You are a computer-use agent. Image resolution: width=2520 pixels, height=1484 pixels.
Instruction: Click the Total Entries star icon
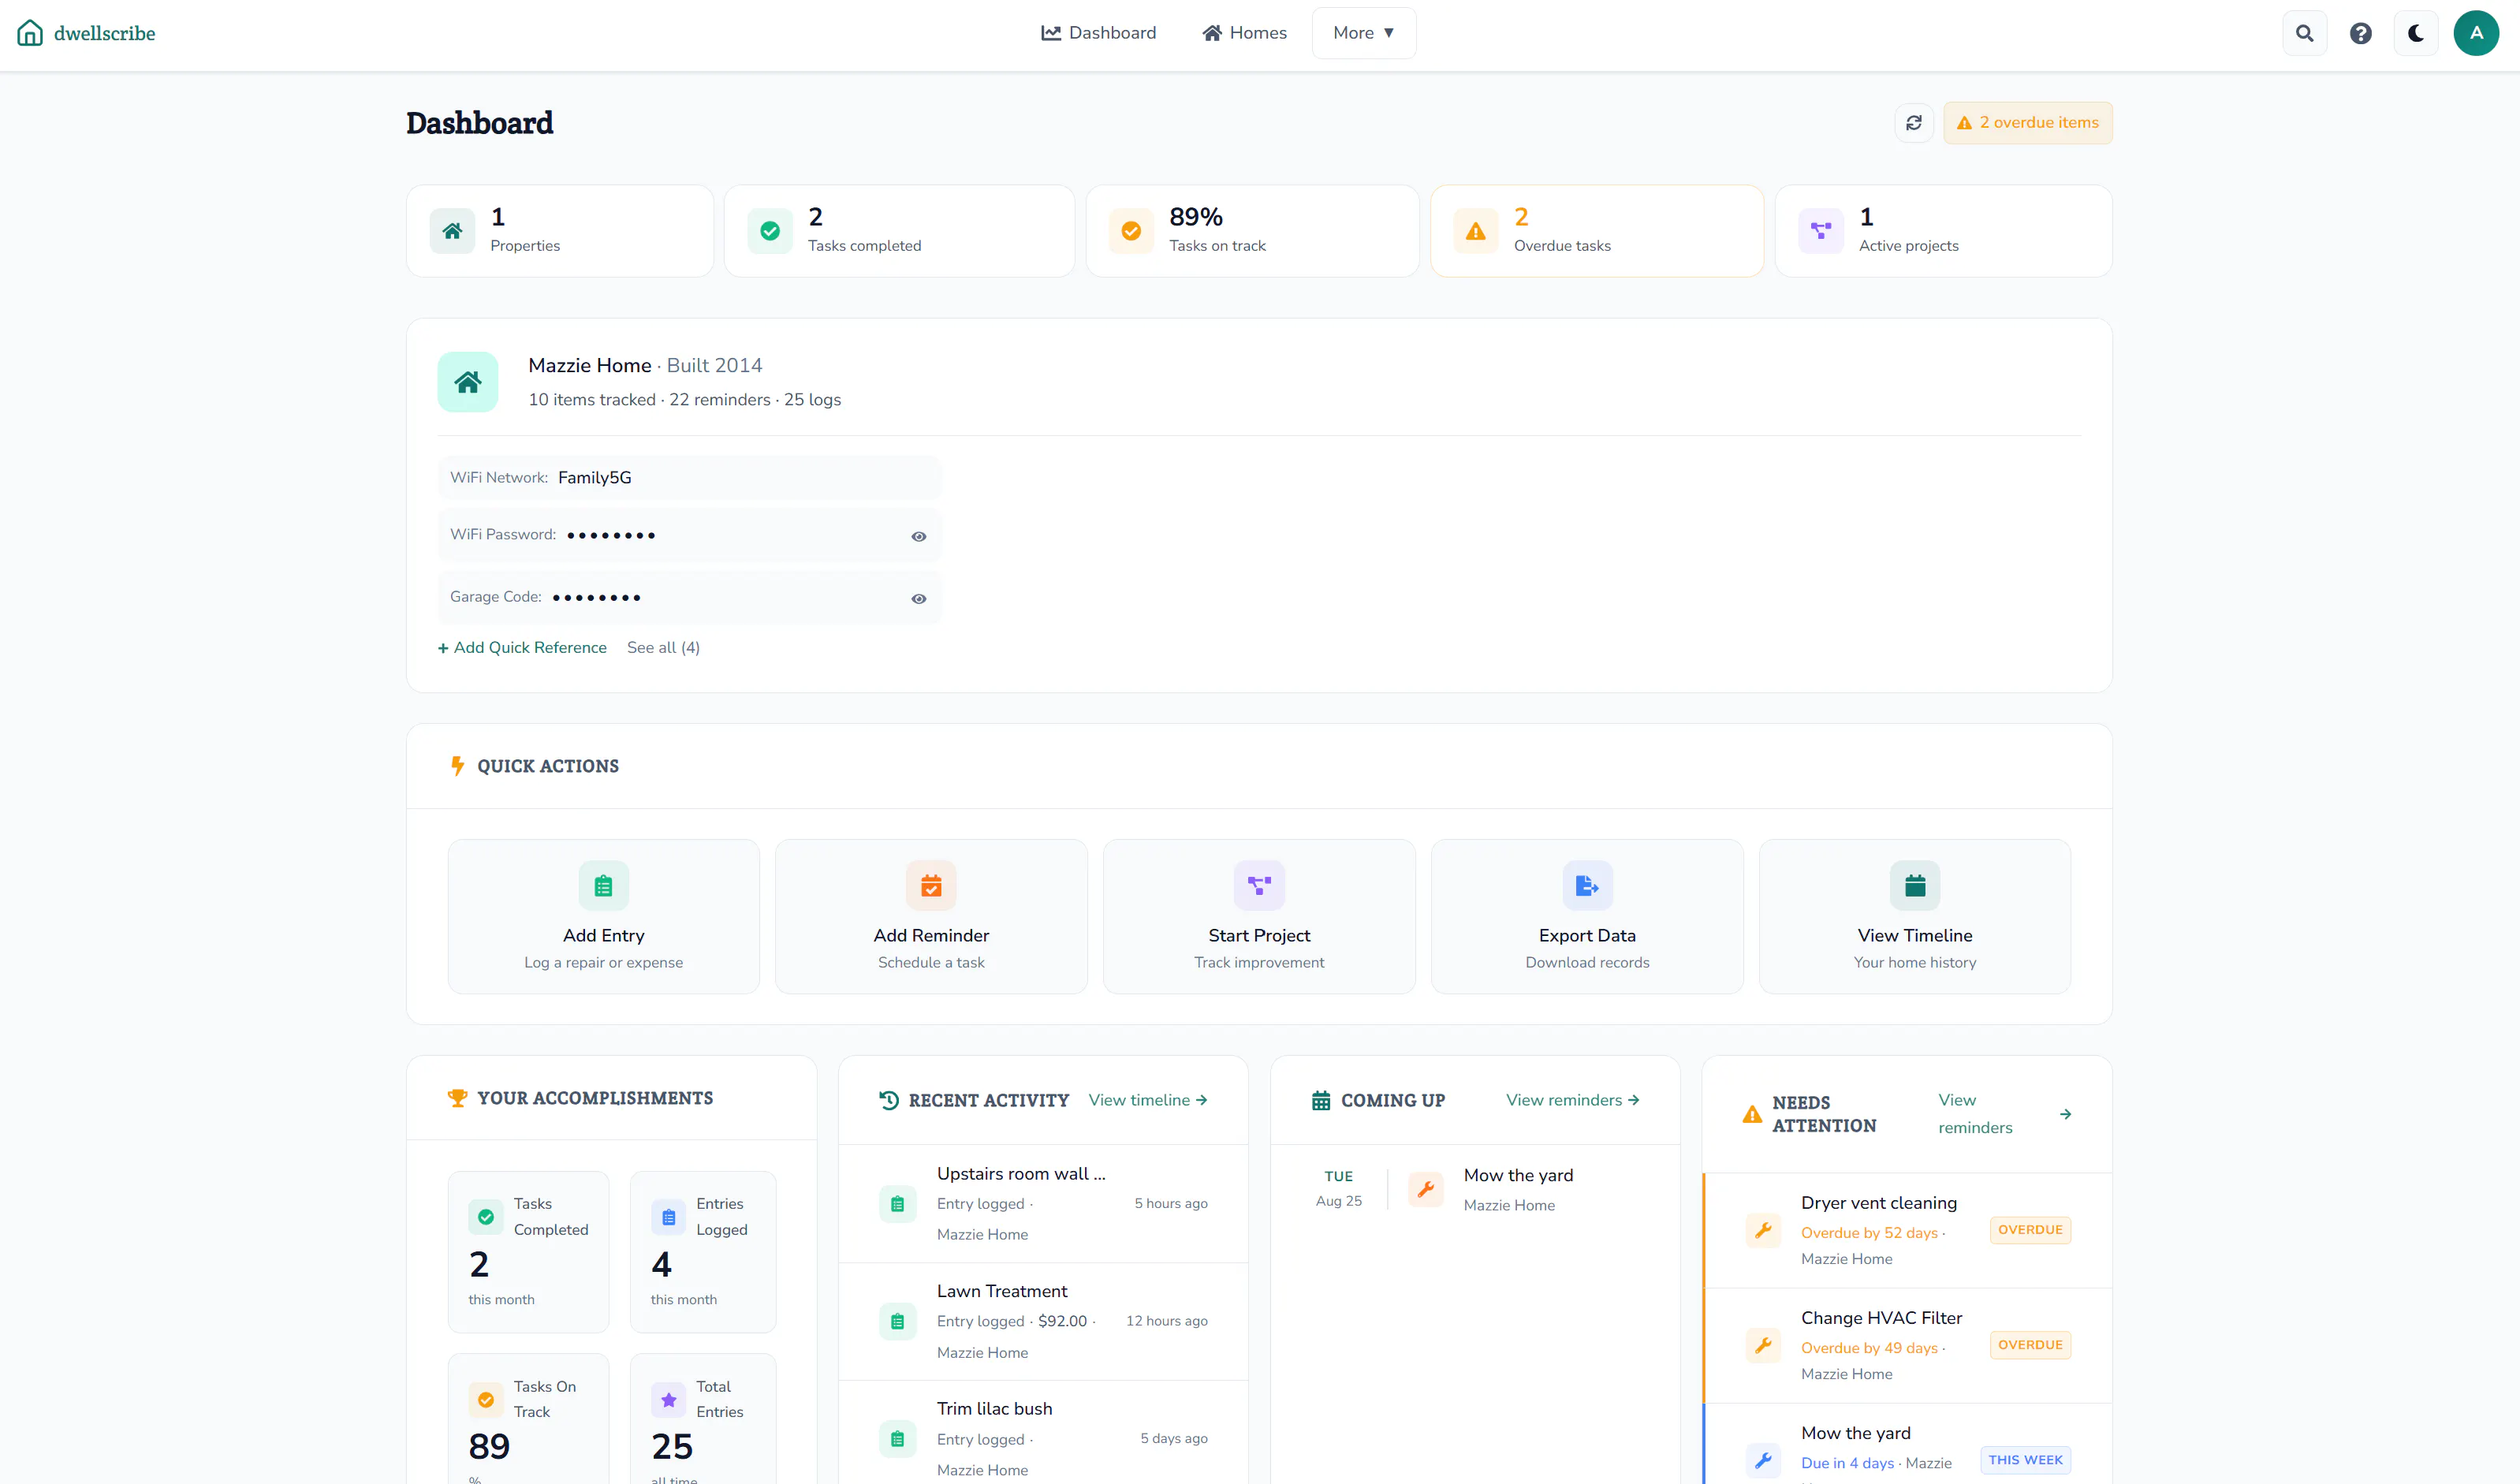(669, 1400)
